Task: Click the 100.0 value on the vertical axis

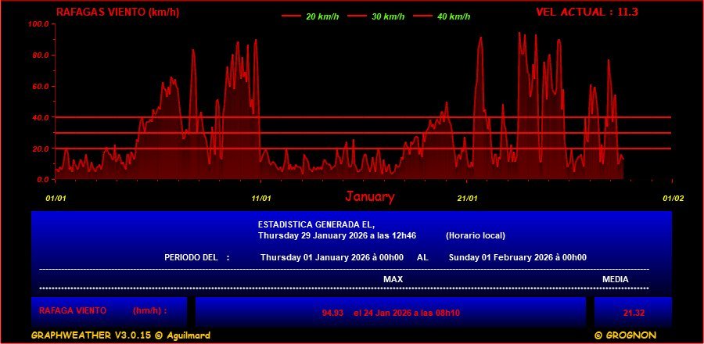Action: [38, 24]
